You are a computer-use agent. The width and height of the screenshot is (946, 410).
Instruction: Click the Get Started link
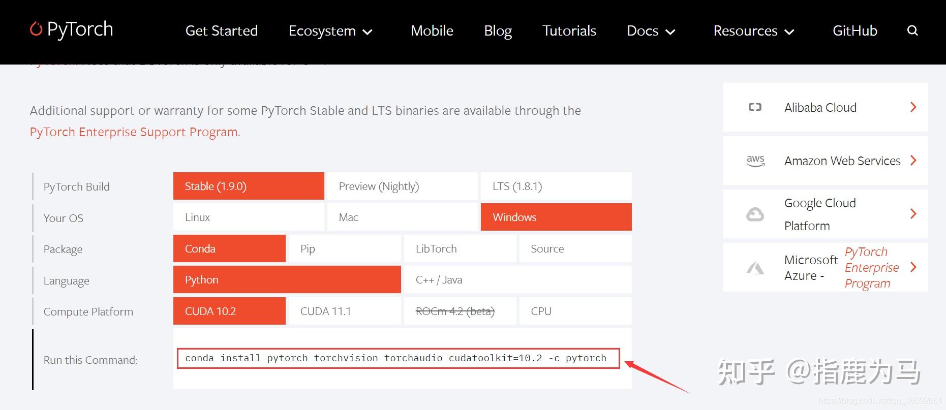pyautogui.click(x=221, y=31)
